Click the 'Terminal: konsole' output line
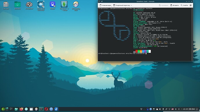 [142, 33]
